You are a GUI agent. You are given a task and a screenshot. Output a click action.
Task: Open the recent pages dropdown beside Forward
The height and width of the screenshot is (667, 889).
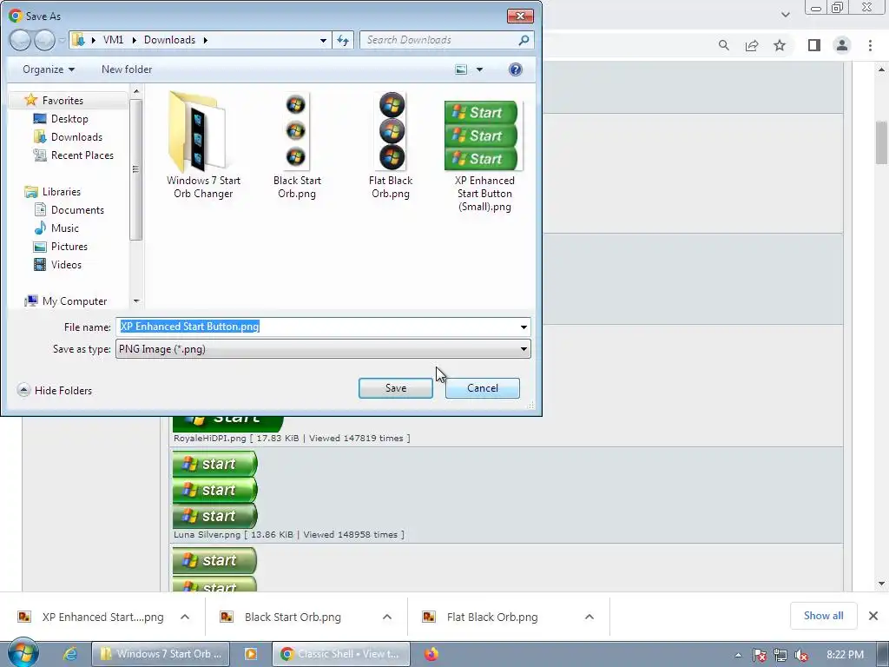pyautogui.click(x=62, y=40)
